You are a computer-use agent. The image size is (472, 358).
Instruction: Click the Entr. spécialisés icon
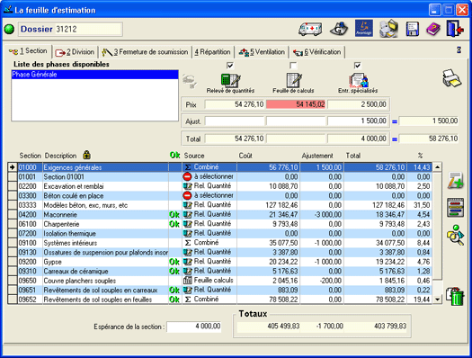tap(359, 80)
